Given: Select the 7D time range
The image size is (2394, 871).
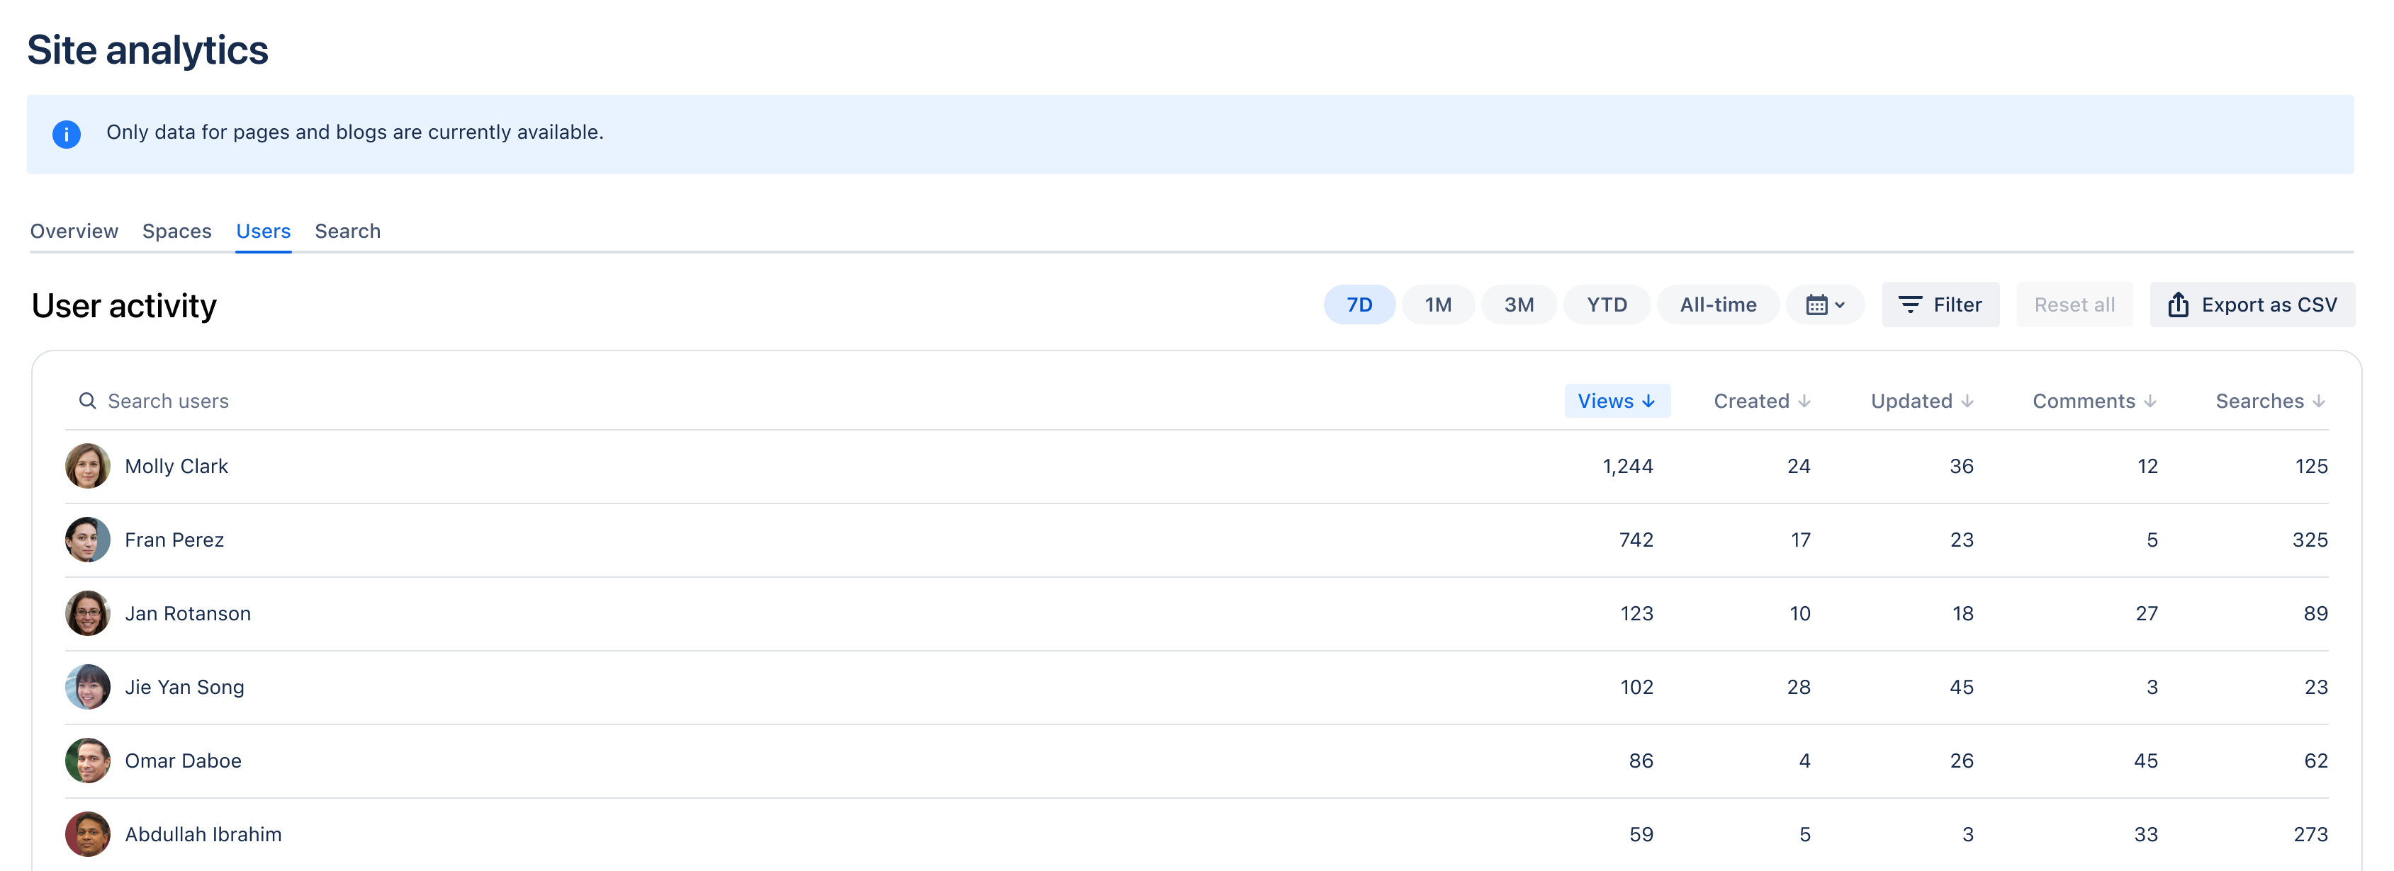Looking at the screenshot, I should pos(1359,304).
